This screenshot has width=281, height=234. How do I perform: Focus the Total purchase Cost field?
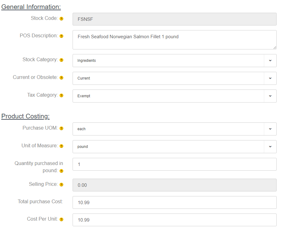[174, 203]
